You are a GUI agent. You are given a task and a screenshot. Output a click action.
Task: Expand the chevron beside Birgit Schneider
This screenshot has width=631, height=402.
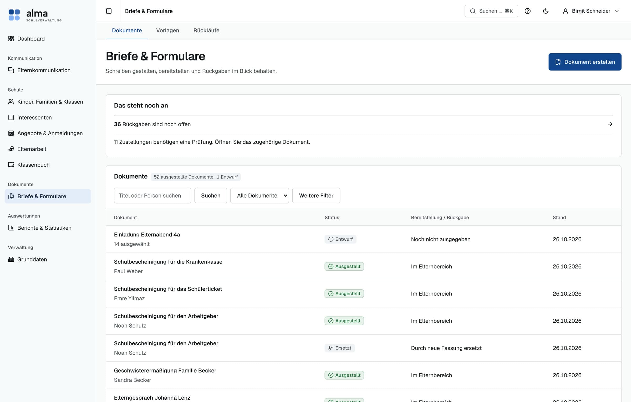617,11
